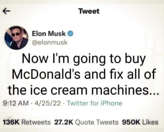Viewport: 164px width, 132px height.
Task: Click the 136K retweet count number
Action: (x=11, y=122)
